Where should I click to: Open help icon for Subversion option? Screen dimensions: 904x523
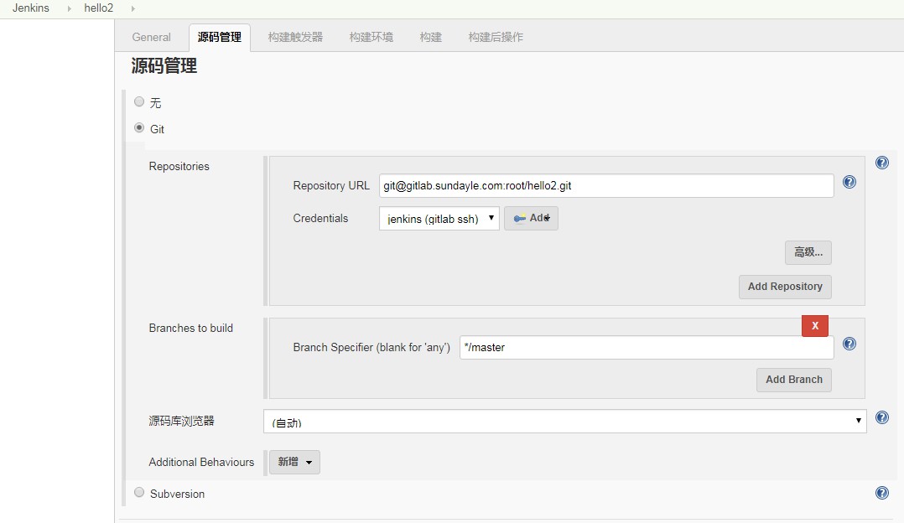(881, 493)
